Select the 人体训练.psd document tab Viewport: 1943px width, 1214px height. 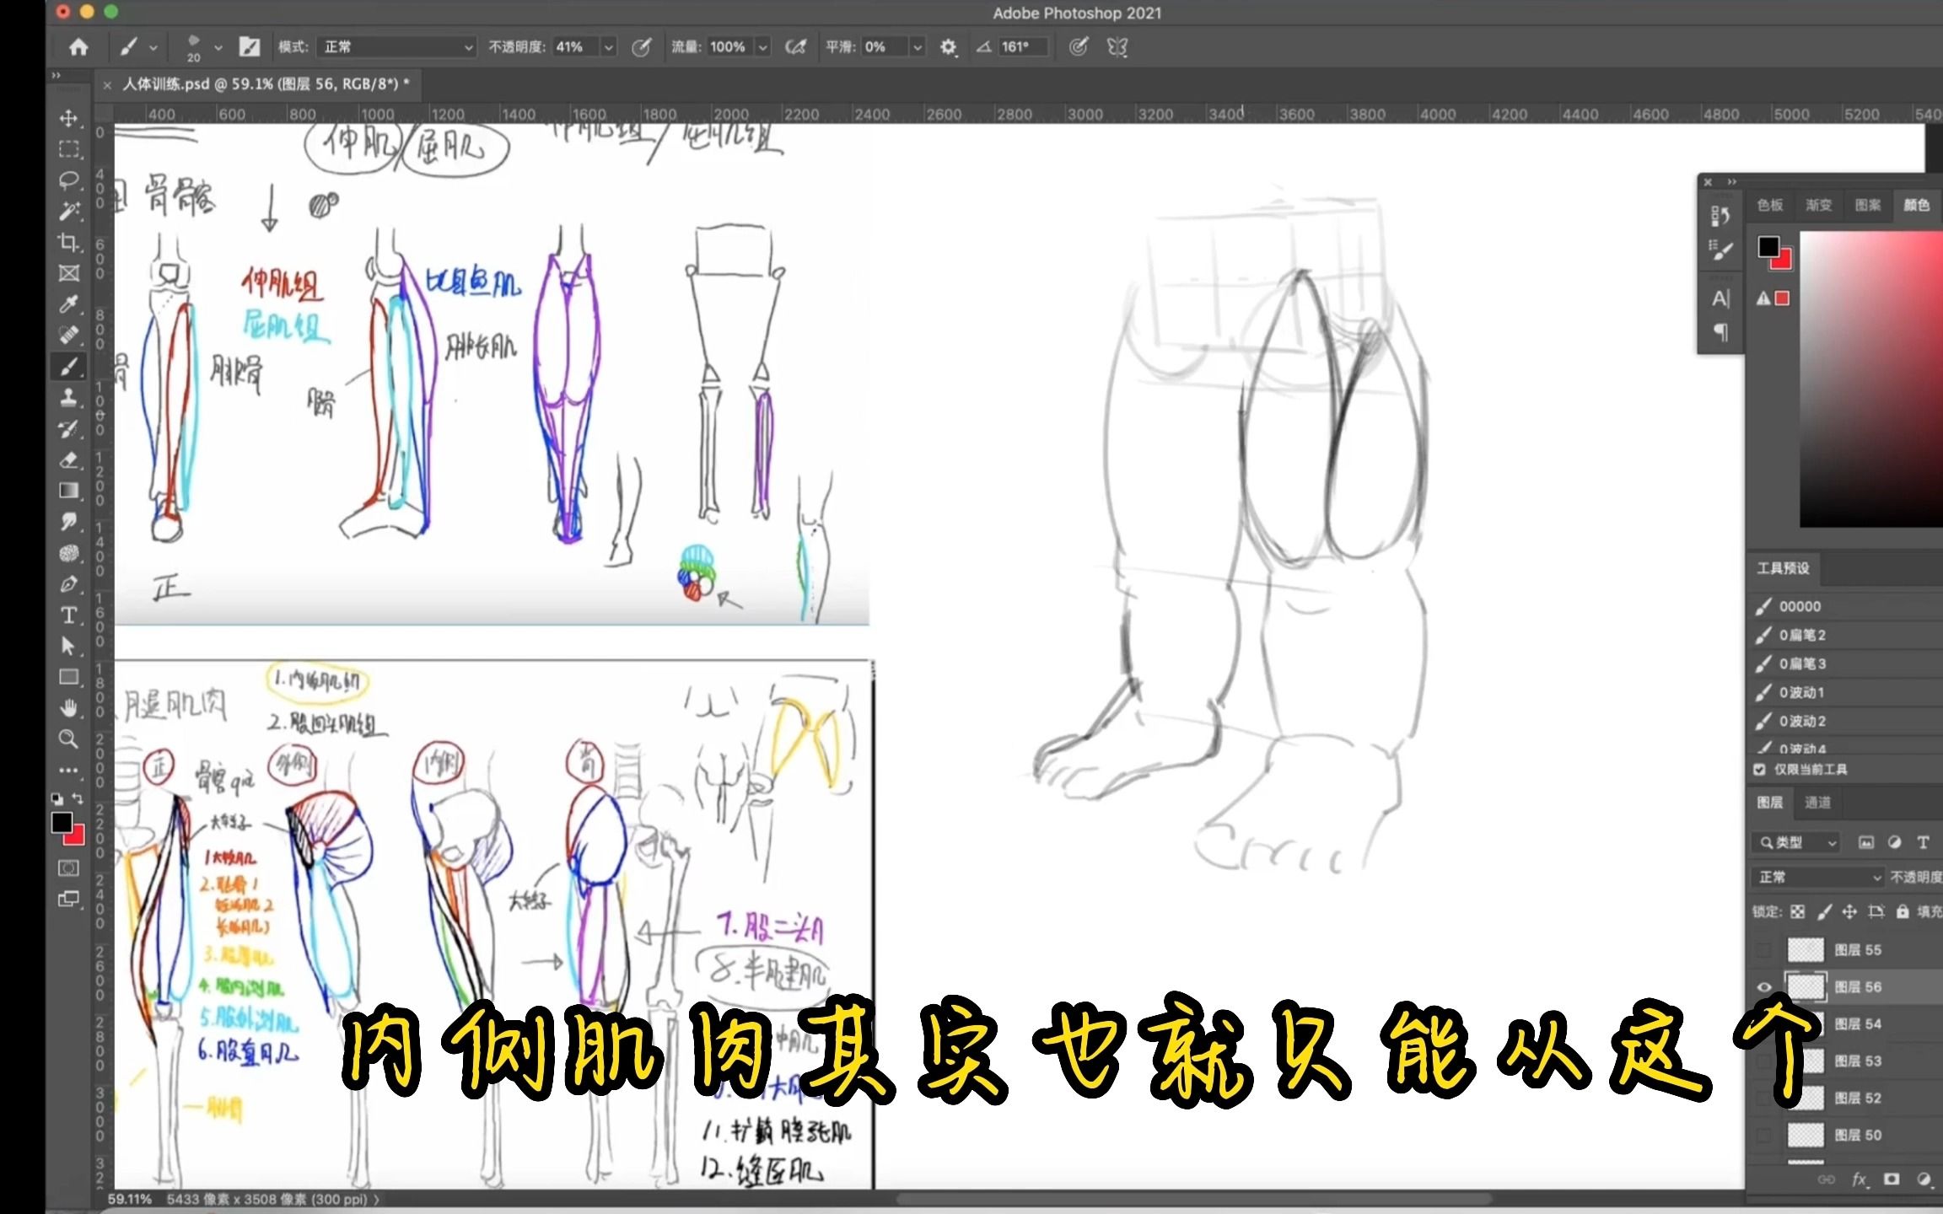pyautogui.click(x=266, y=83)
